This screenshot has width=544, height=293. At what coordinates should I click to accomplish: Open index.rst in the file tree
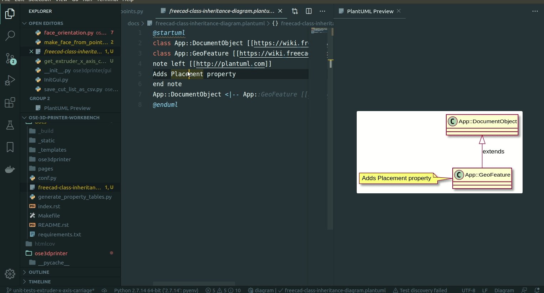click(x=70, y=206)
